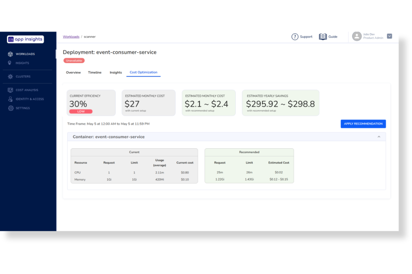Click the $0.10 memory current cost
This screenshot has width=412, height=274.
pos(185,179)
